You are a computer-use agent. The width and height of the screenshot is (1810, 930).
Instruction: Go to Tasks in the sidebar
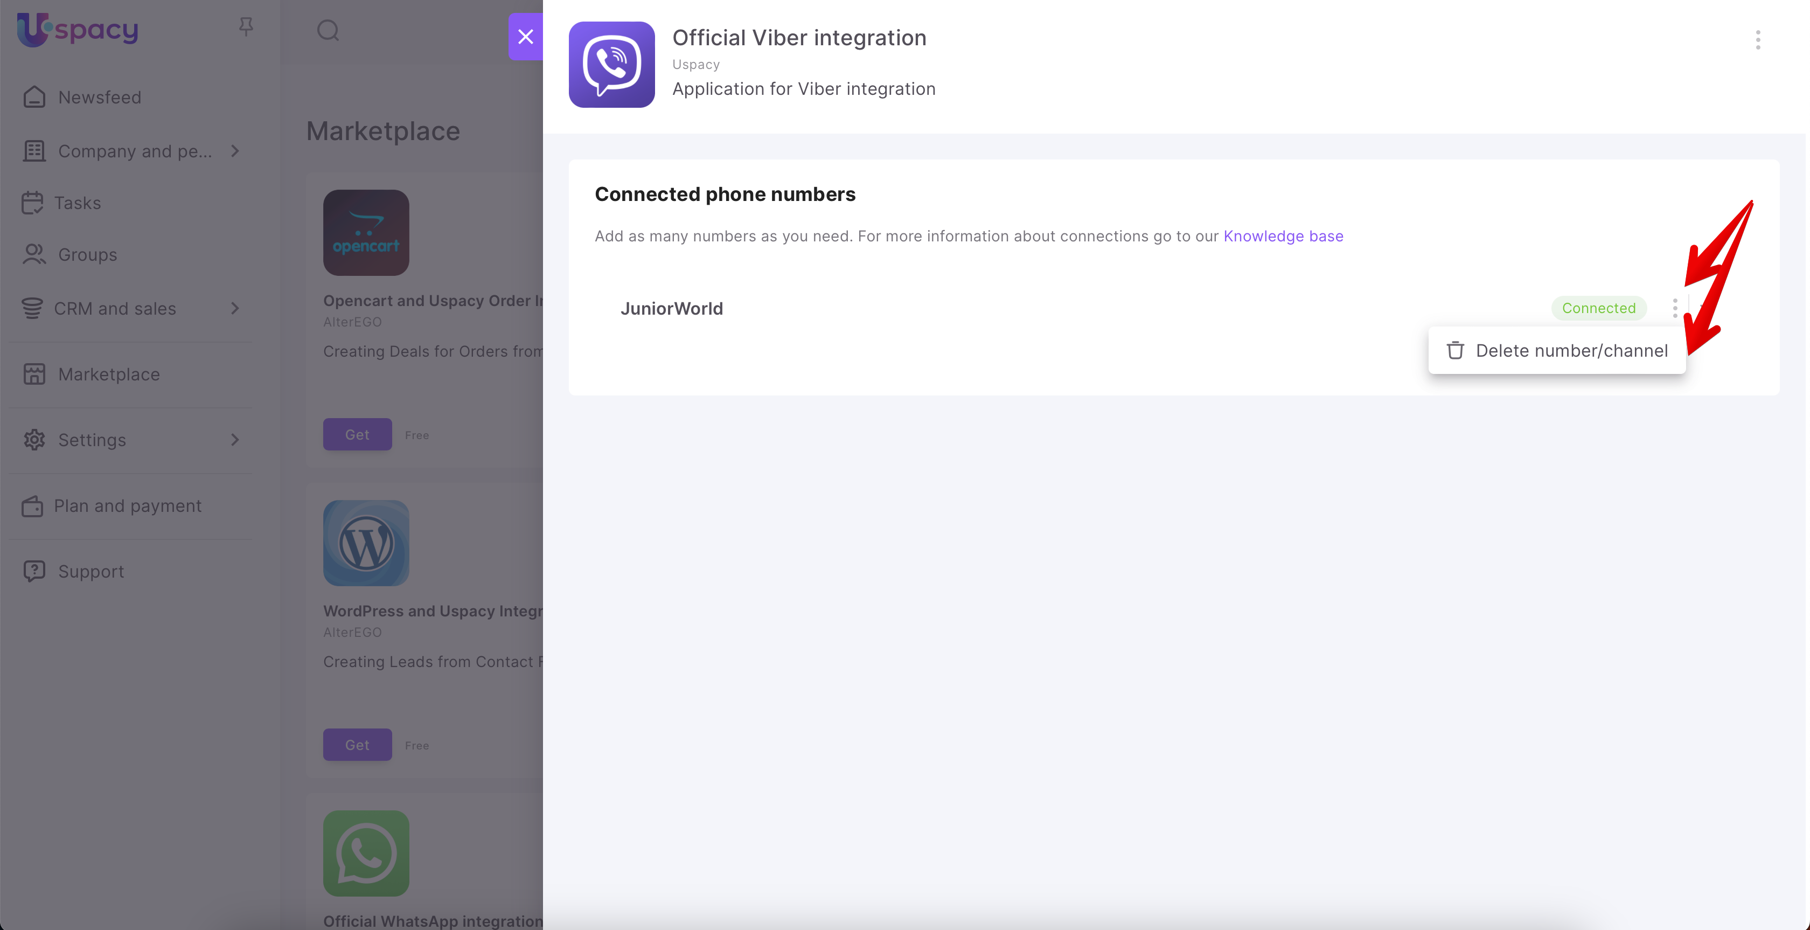point(77,203)
